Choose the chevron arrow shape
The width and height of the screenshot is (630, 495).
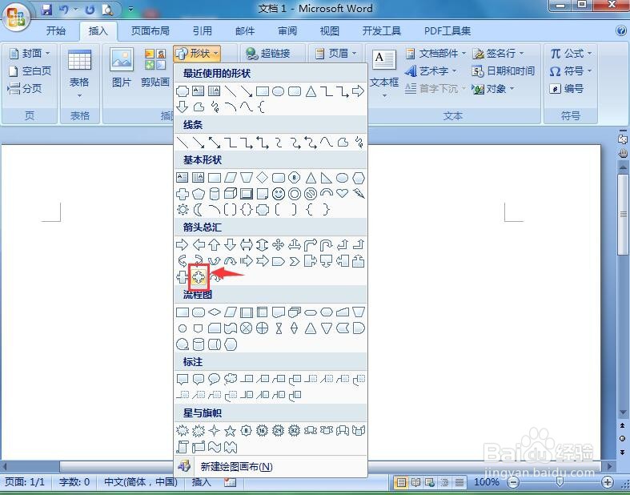(x=295, y=261)
